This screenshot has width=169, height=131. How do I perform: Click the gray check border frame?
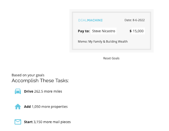click(112, 12)
